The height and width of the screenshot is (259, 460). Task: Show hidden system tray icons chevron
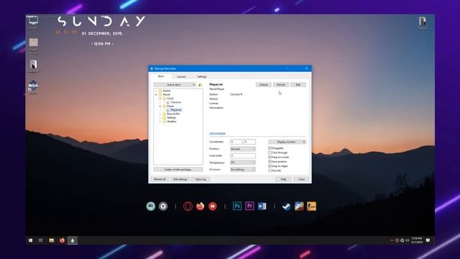coord(392,240)
